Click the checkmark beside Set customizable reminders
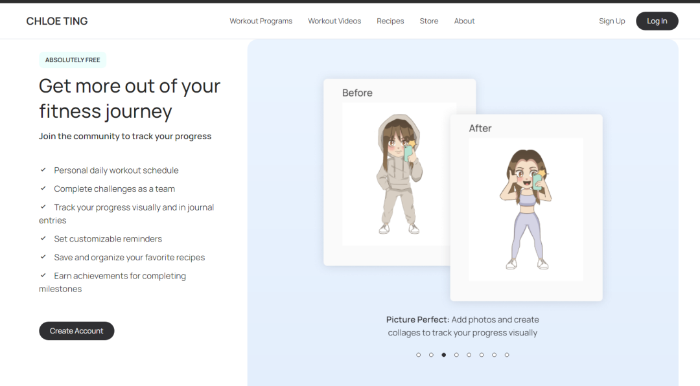The image size is (700, 386). click(43, 238)
